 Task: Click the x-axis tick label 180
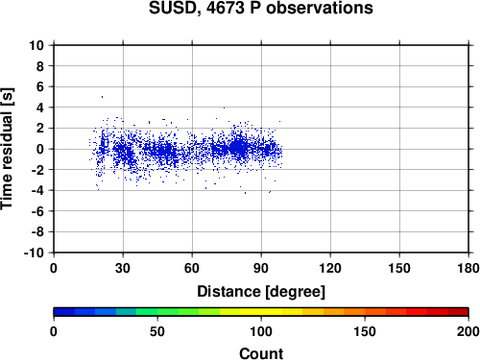tap(468, 268)
